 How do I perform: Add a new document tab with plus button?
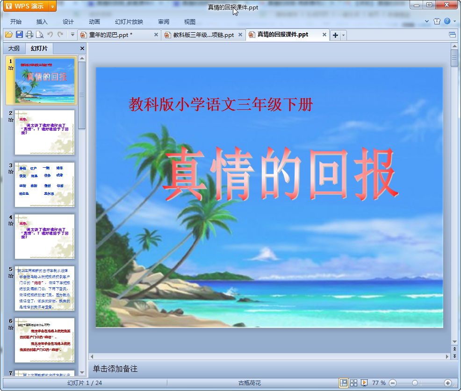[335, 35]
